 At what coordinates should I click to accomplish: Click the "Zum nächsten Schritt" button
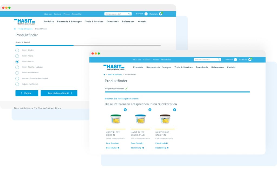point(59,93)
